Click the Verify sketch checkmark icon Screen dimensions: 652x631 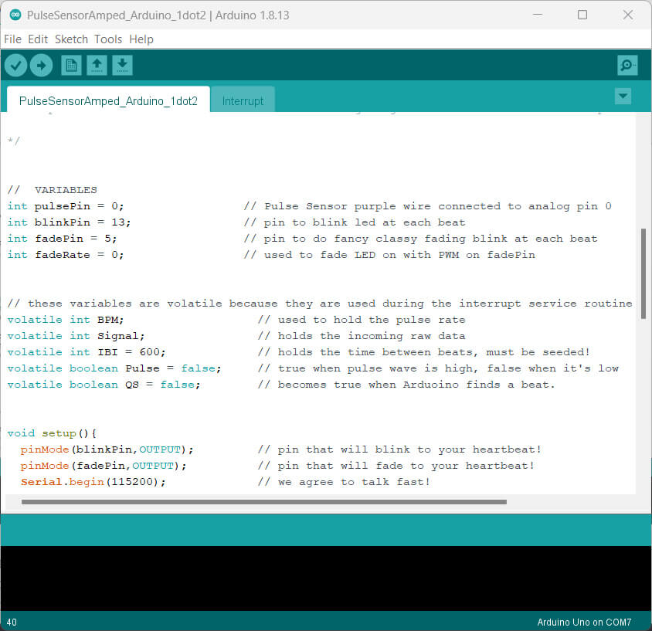point(15,66)
